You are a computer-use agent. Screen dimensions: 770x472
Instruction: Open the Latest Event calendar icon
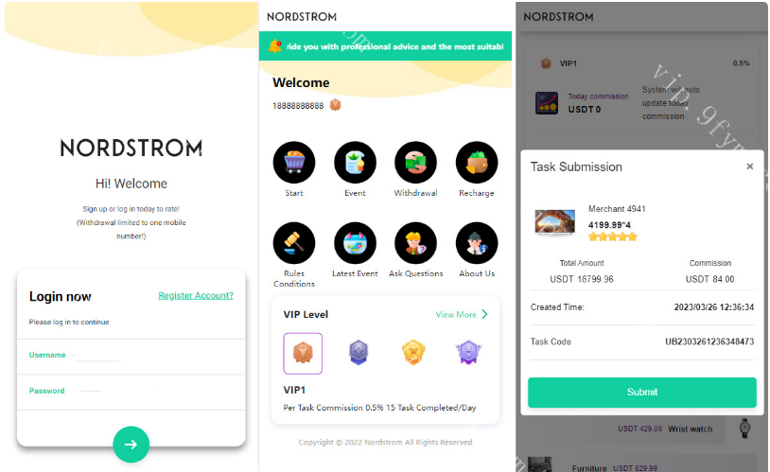click(x=355, y=243)
